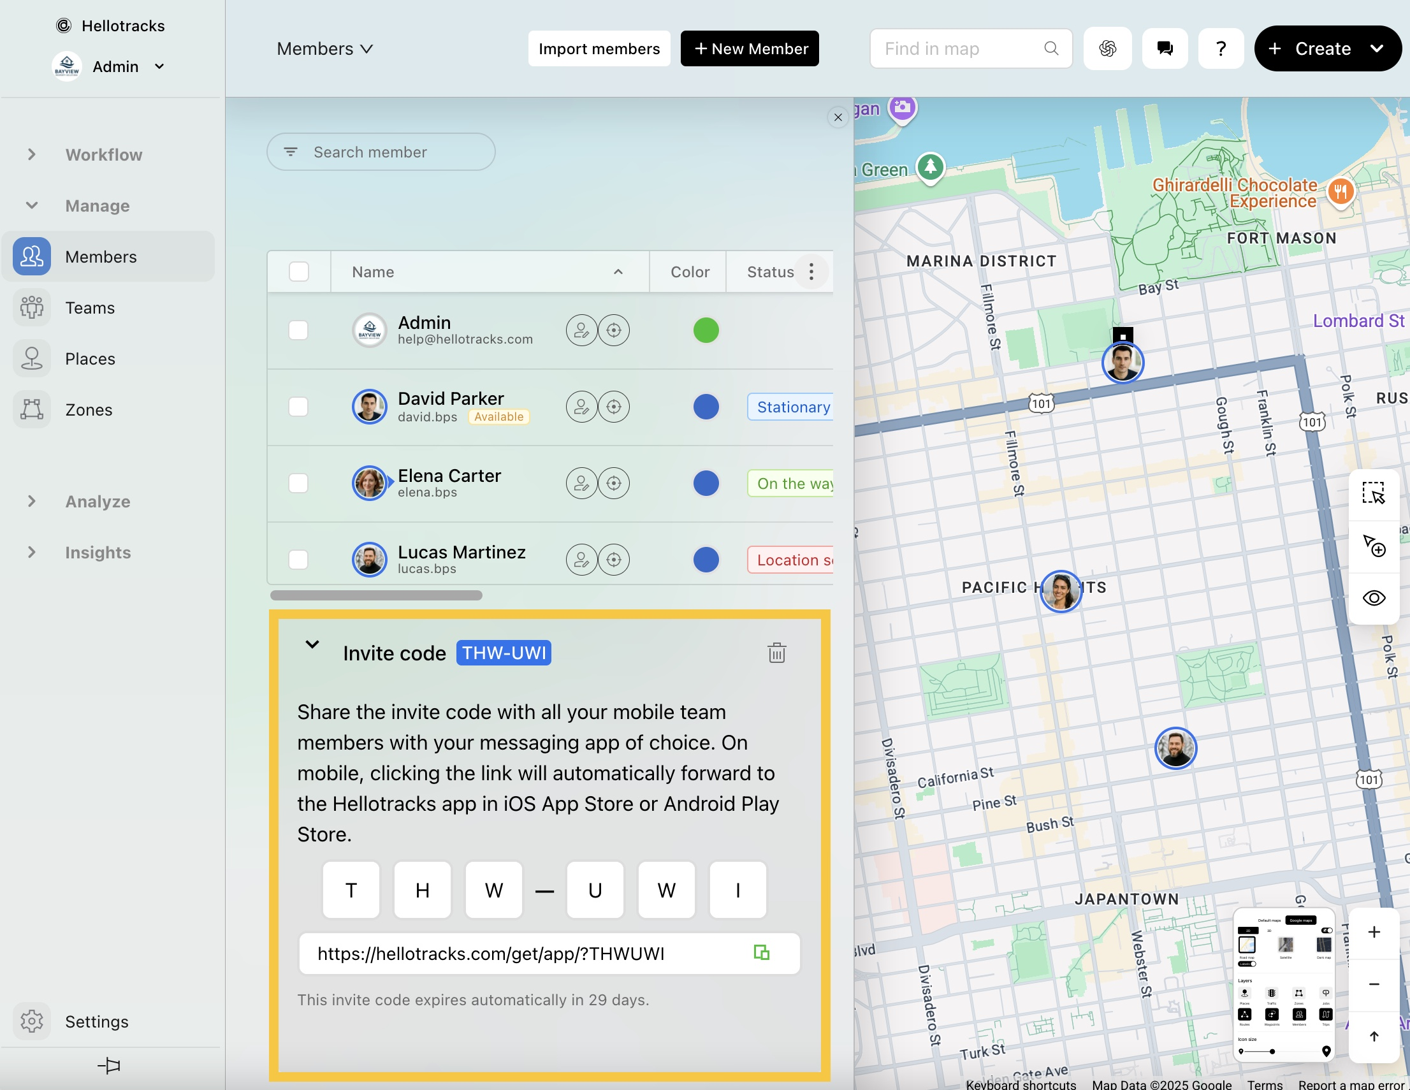Open the map layers thumbnail panel
The width and height of the screenshot is (1410, 1090).
click(1283, 984)
